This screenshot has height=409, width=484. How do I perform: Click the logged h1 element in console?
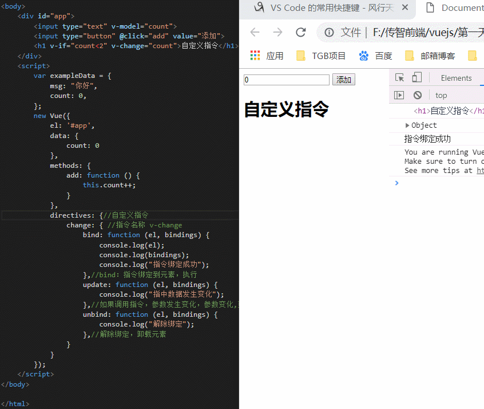pos(449,111)
